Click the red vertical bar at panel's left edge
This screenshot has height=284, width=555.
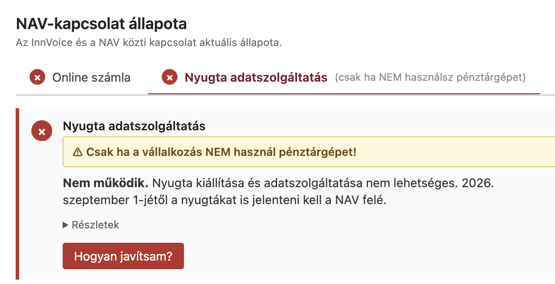(17, 194)
